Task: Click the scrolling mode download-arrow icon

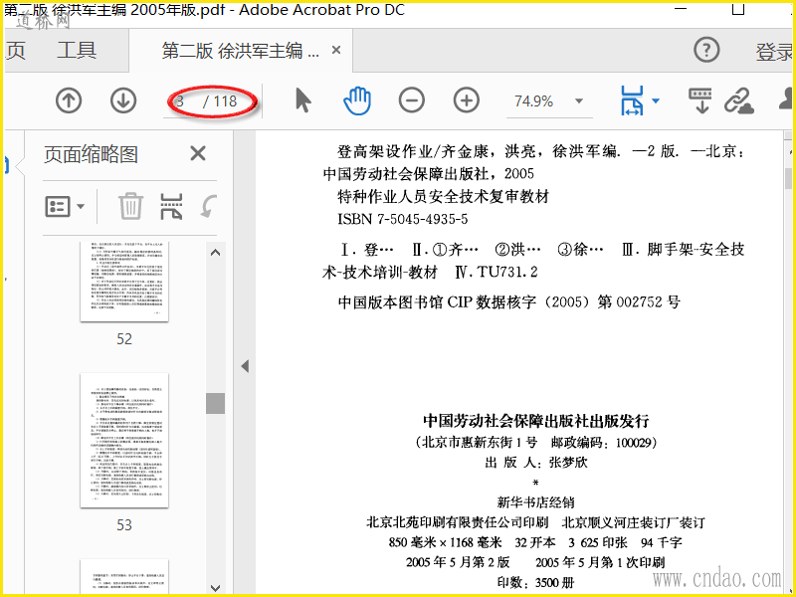Action: point(700,100)
